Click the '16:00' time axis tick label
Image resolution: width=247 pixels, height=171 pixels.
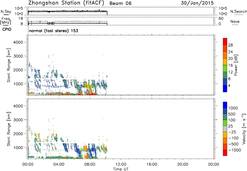[152, 165]
